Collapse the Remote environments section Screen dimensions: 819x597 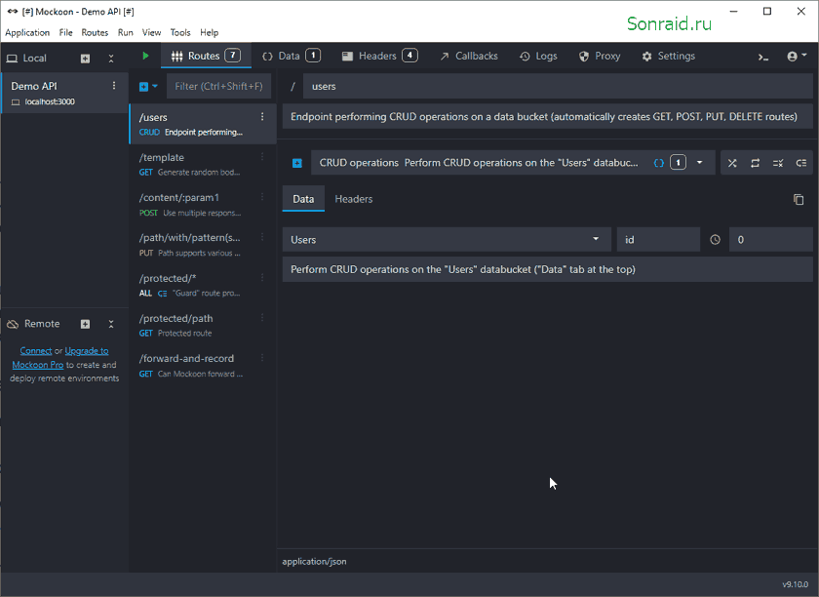pyautogui.click(x=111, y=324)
